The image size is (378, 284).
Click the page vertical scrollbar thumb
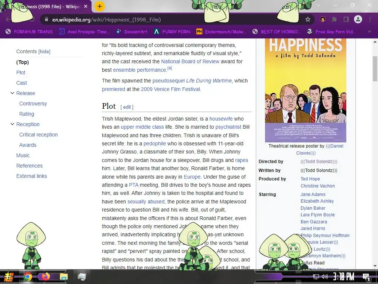[x=375, y=69]
